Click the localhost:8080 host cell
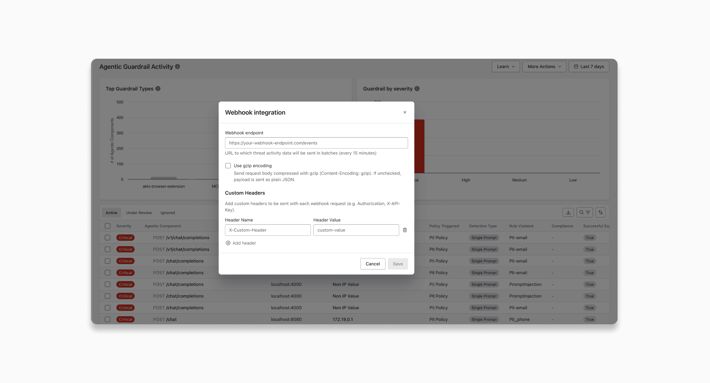 [286, 320]
